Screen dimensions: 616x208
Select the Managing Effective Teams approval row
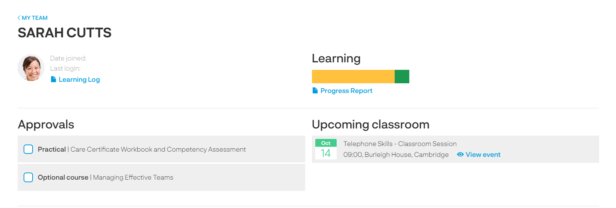(161, 177)
